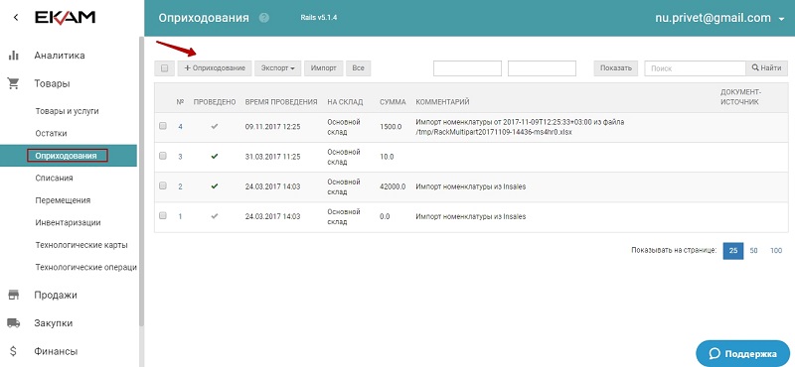
Task: Open Аналитика section in sidebar
Action: (x=60, y=56)
